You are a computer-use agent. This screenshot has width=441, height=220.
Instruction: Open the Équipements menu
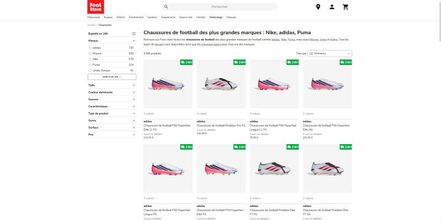[x=168, y=18]
